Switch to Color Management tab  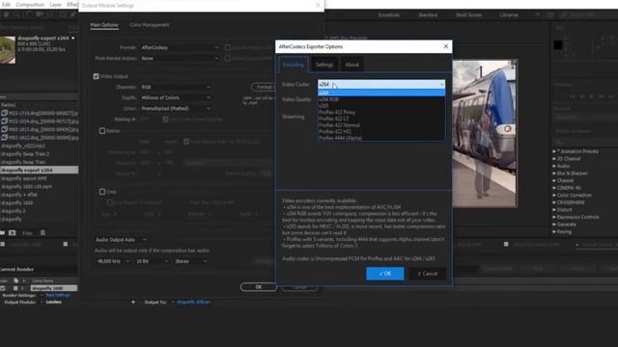(150, 25)
